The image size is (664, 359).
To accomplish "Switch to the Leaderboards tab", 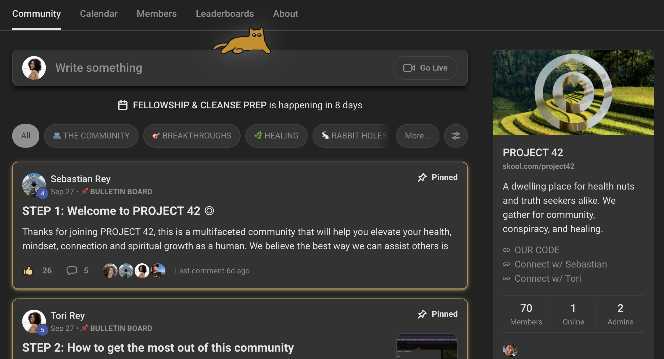I will [x=225, y=14].
